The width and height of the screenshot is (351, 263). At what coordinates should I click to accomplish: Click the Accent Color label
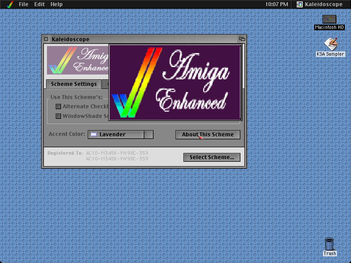pyautogui.click(x=67, y=134)
